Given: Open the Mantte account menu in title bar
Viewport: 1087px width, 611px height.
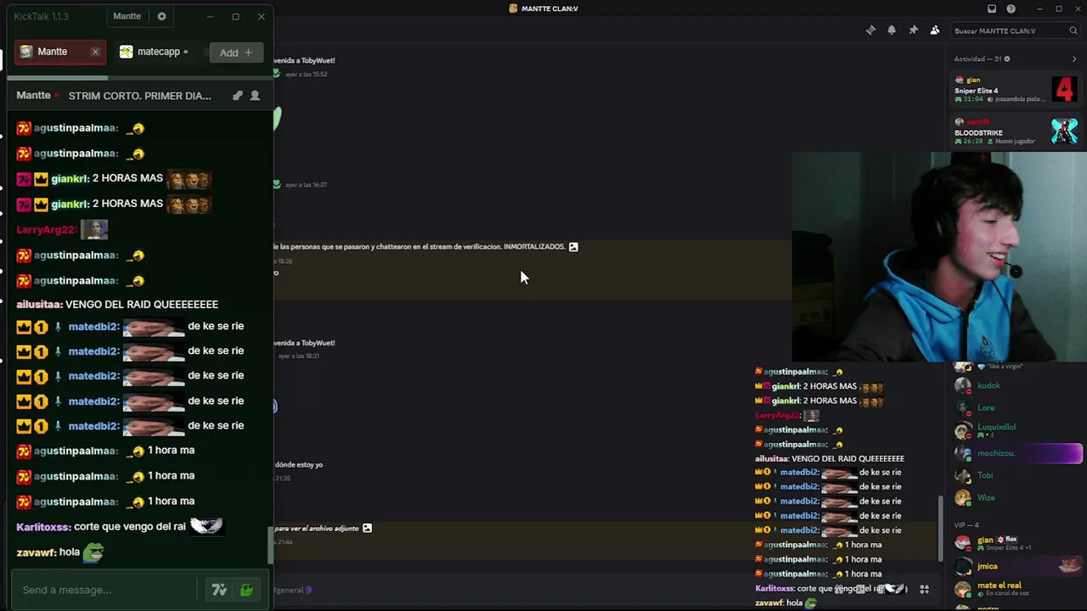Looking at the screenshot, I should tap(127, 16).
